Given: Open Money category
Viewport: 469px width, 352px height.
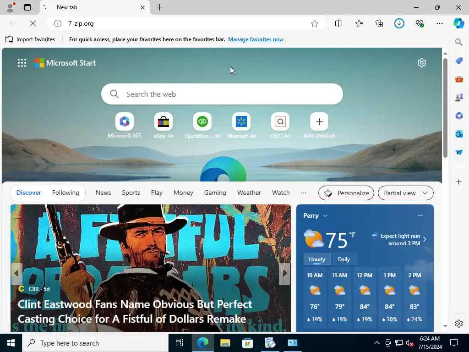Looking at the screenshot, I should click(x=183, y=193).
